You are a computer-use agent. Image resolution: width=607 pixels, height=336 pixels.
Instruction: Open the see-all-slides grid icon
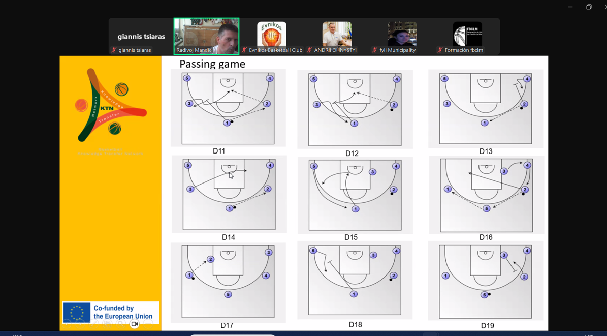107,324
